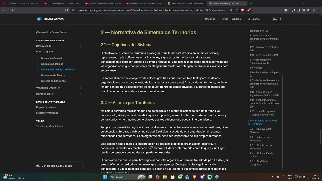Jump to 2.3 — Conflictos por Territorios
This screenshot has height=181, width=322.
pyautogui.click(x=261, y=147)
